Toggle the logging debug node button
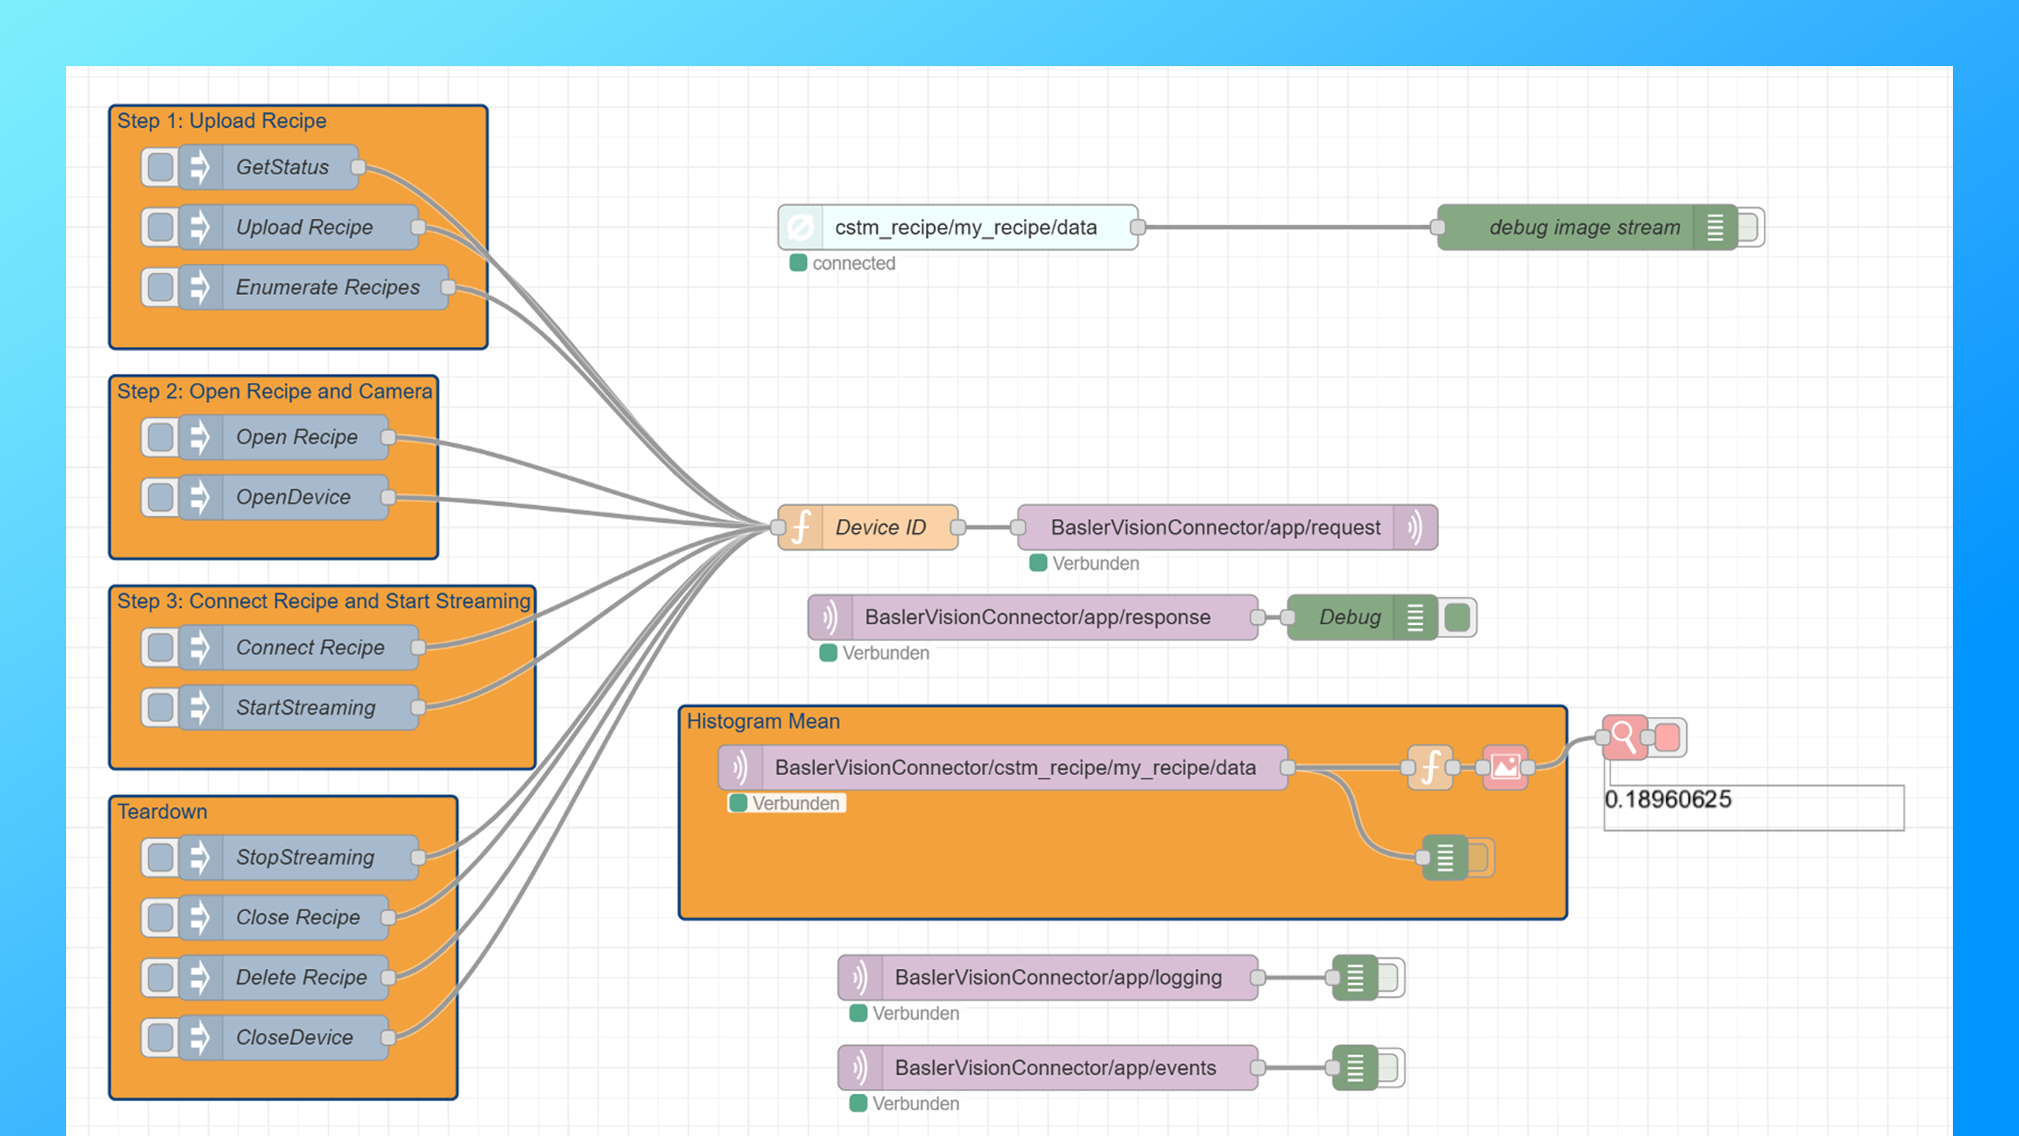This screenshot has height=1136, width=2019. point(1388,977)
